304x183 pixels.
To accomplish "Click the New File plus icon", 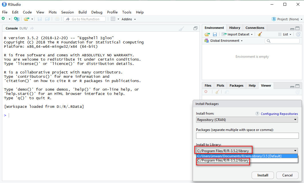I will pyautogui.click(x=3, y=19).
